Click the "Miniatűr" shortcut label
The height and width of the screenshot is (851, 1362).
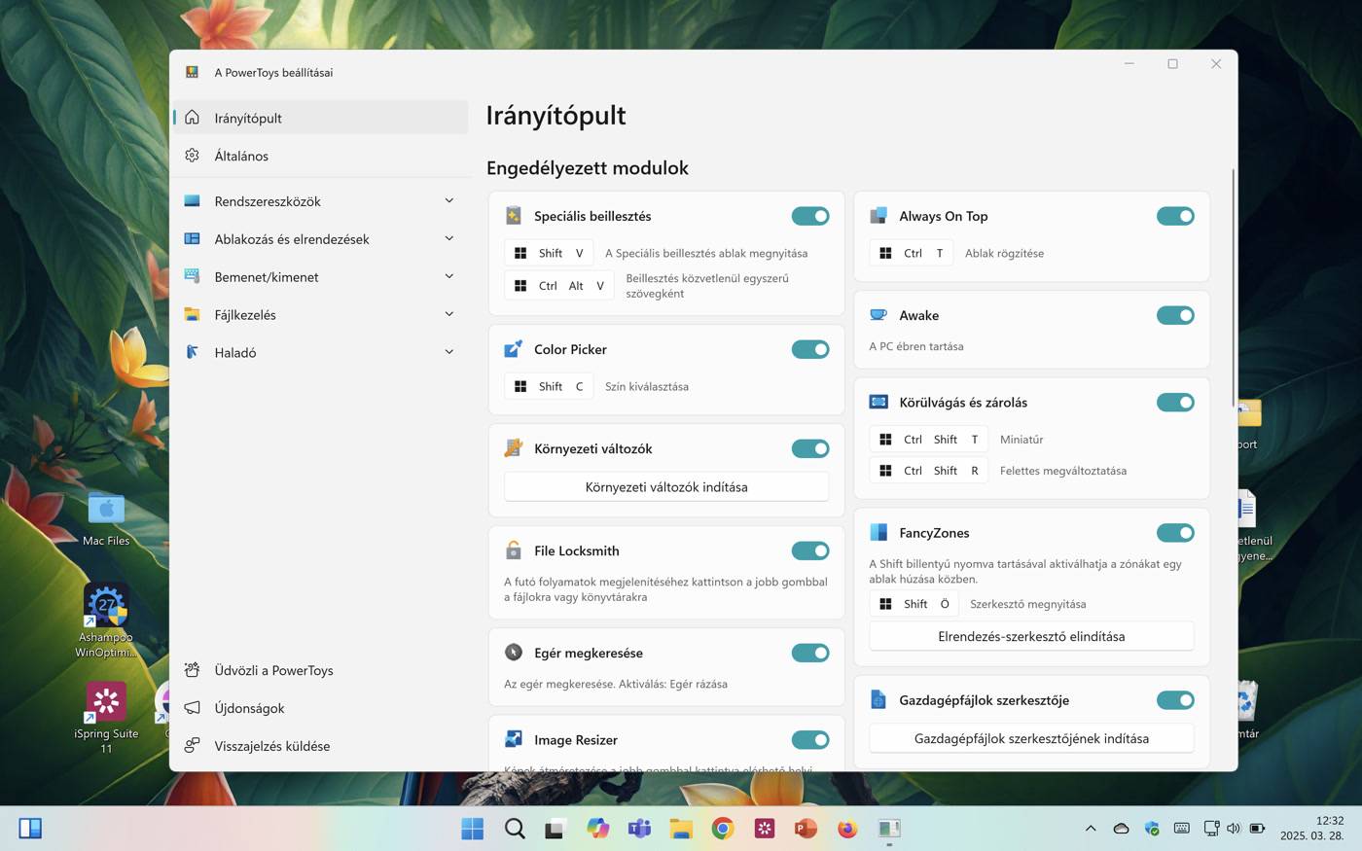1021,440
